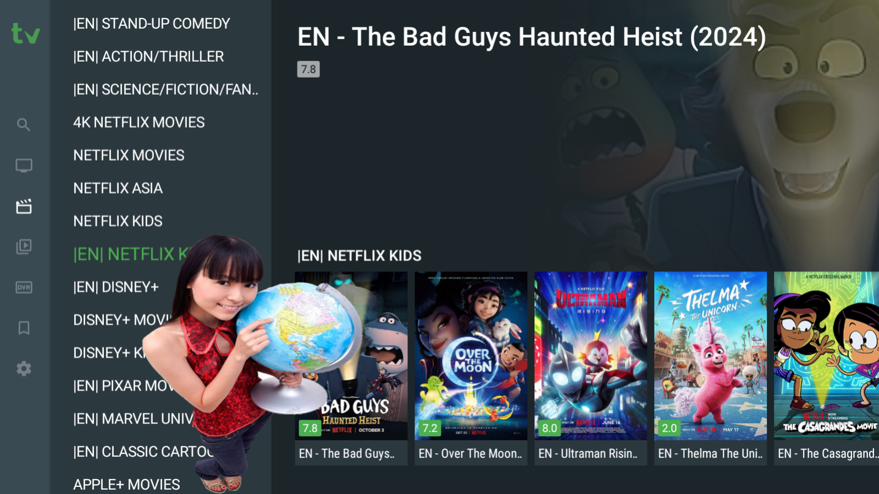Select |EN| ACTION/THRILLER category

(148, 57)
